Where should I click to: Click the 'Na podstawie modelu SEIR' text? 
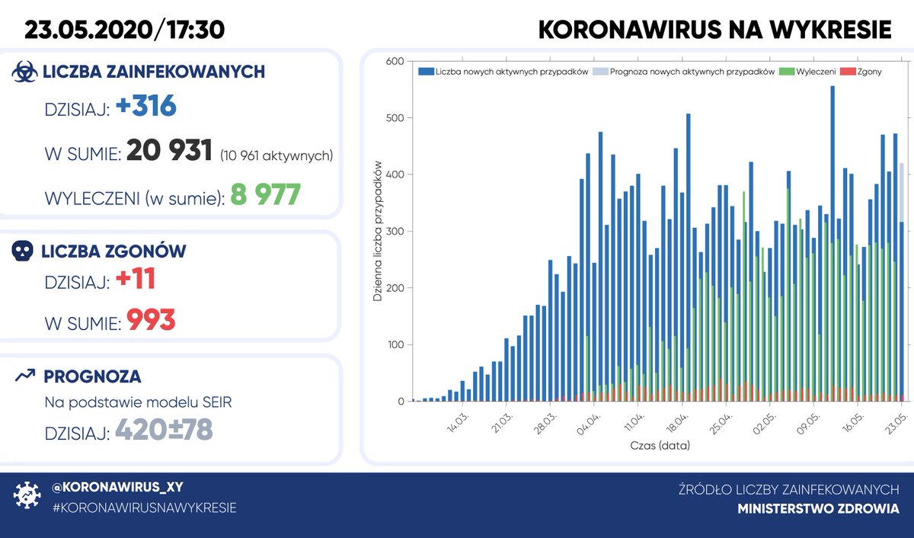coord(138,402)
